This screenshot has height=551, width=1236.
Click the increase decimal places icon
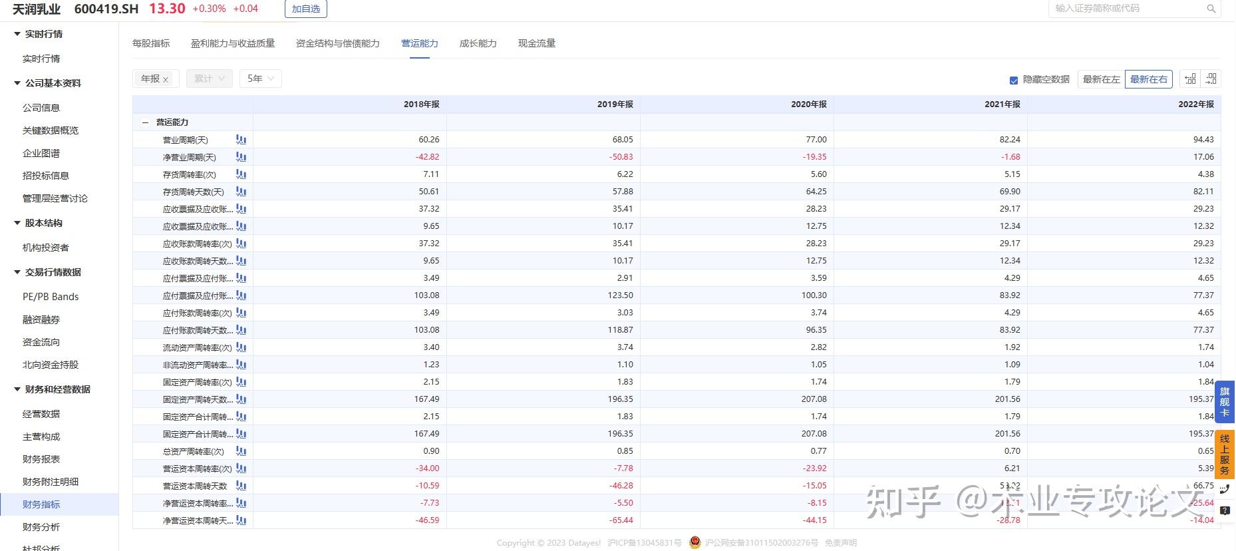tap(1190, 79)
